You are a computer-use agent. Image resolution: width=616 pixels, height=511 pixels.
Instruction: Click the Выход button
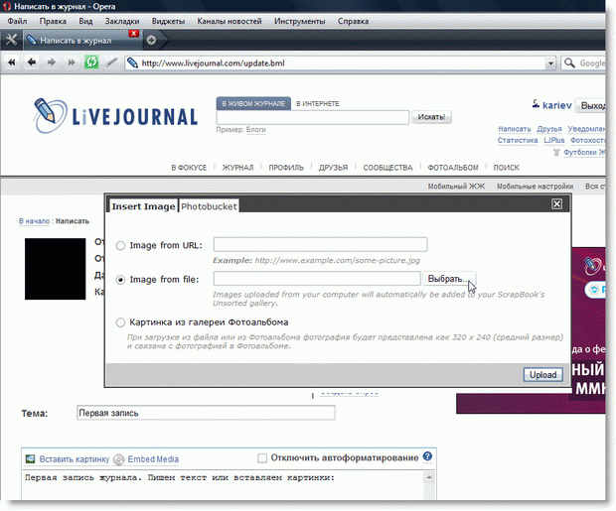coord(591,105)
